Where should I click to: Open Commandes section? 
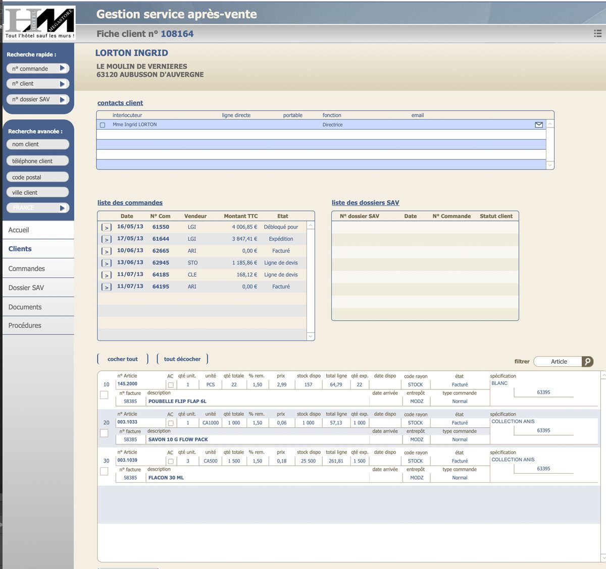(38, 269)
